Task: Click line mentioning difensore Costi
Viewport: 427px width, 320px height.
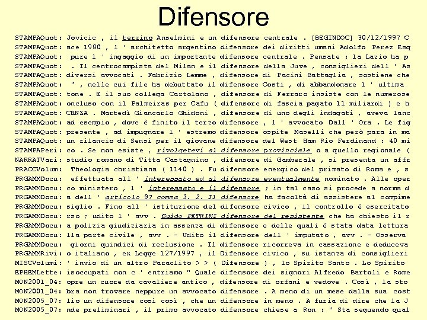Action: [209, 85]
